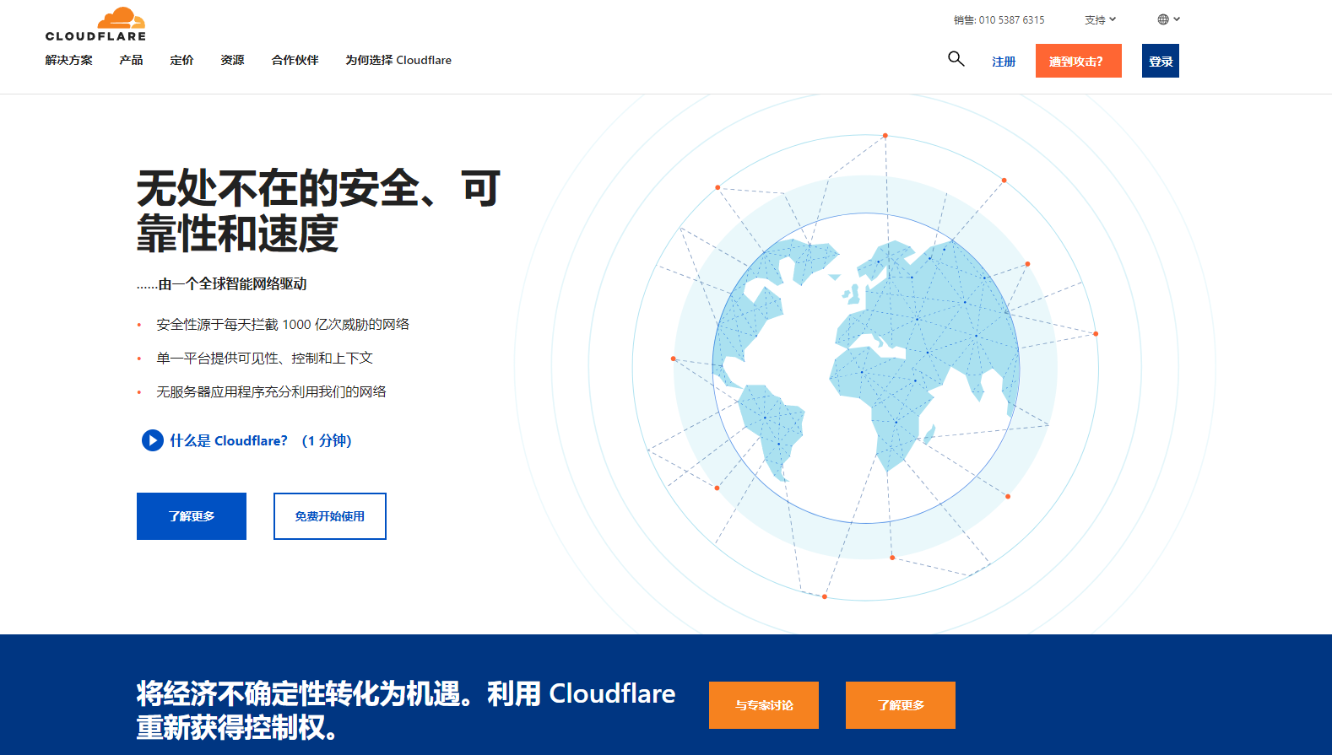Open the 资源 menu

(232, 60)
